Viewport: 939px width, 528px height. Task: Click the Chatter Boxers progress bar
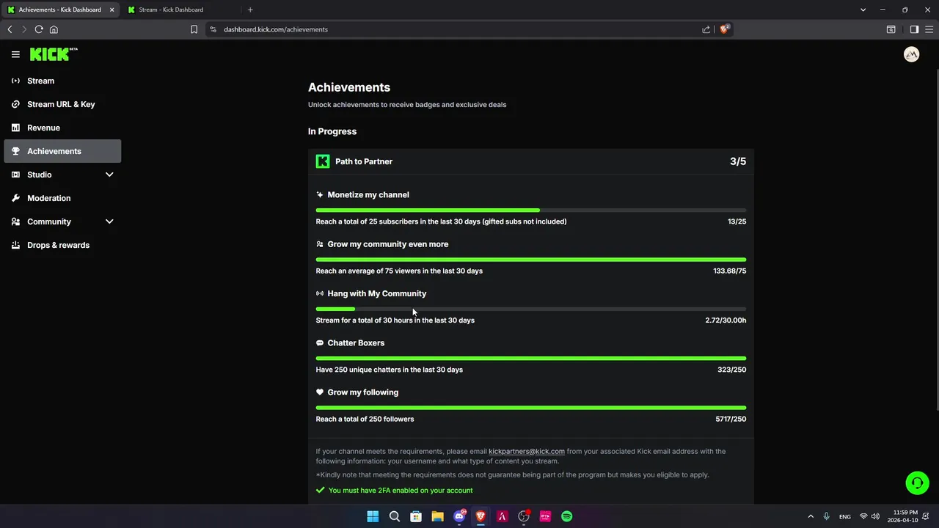tap(531, 359)
